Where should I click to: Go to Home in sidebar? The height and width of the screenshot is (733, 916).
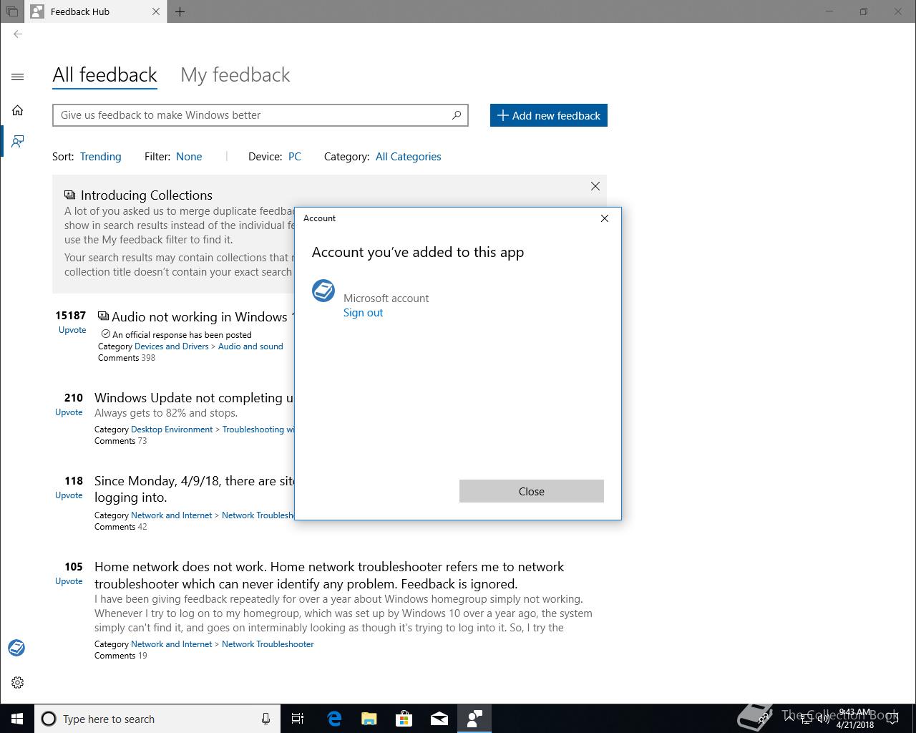click(x=18, y=110)
